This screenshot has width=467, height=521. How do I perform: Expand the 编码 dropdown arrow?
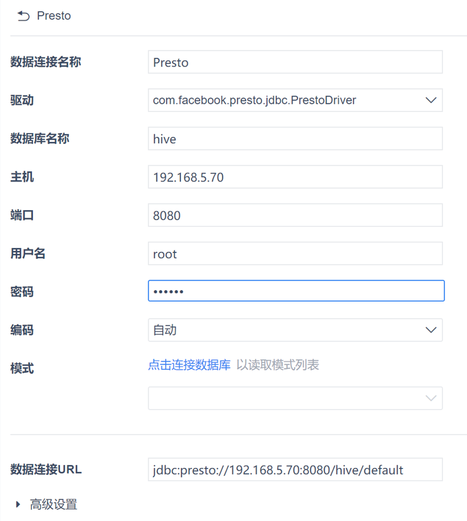pos(431,330)
